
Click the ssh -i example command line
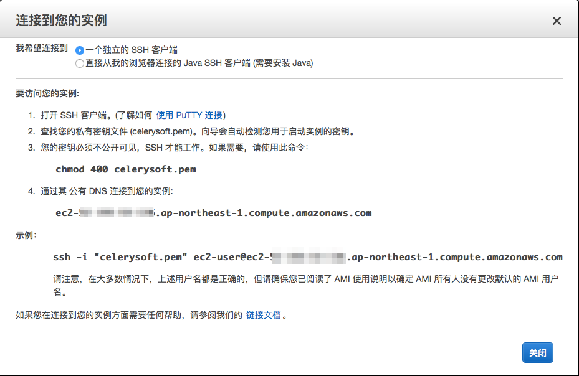pos(308,257)
